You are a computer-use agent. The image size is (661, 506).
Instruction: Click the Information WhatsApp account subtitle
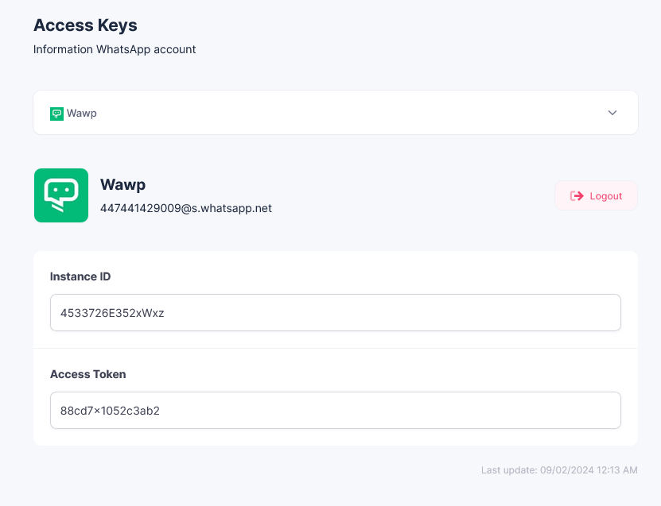click(115, 49)
